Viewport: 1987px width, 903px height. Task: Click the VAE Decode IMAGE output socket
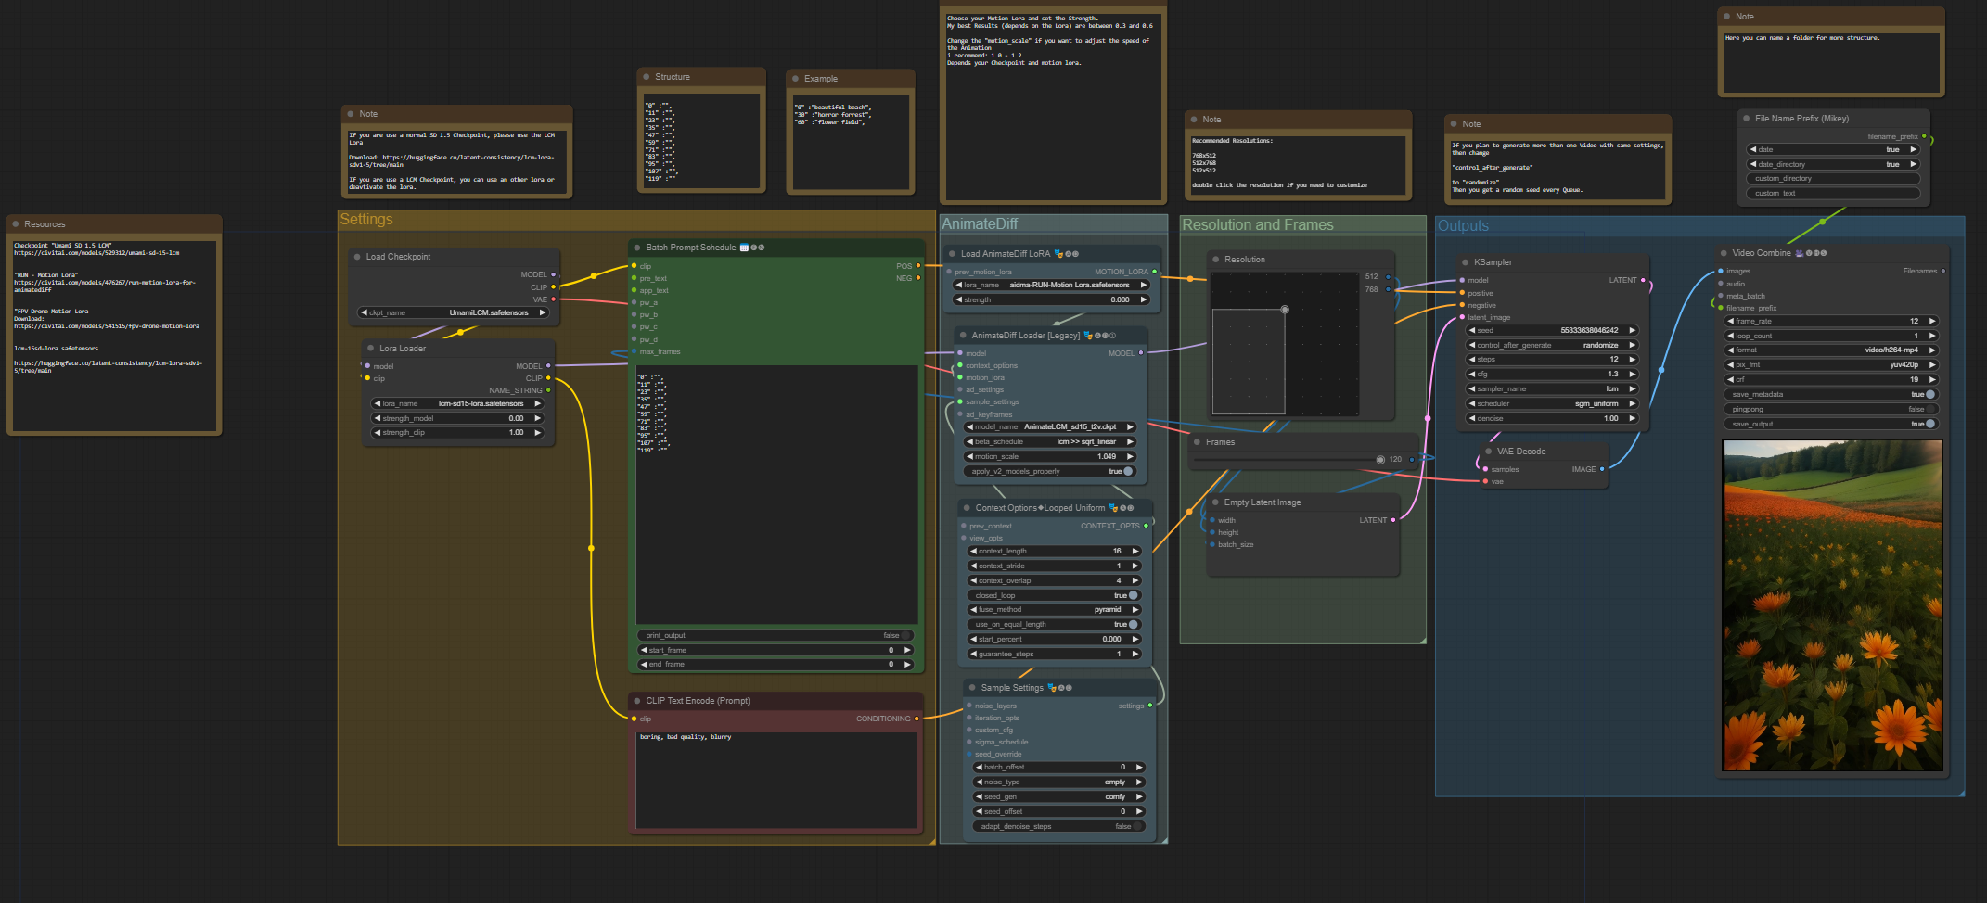click(1602, 469)
